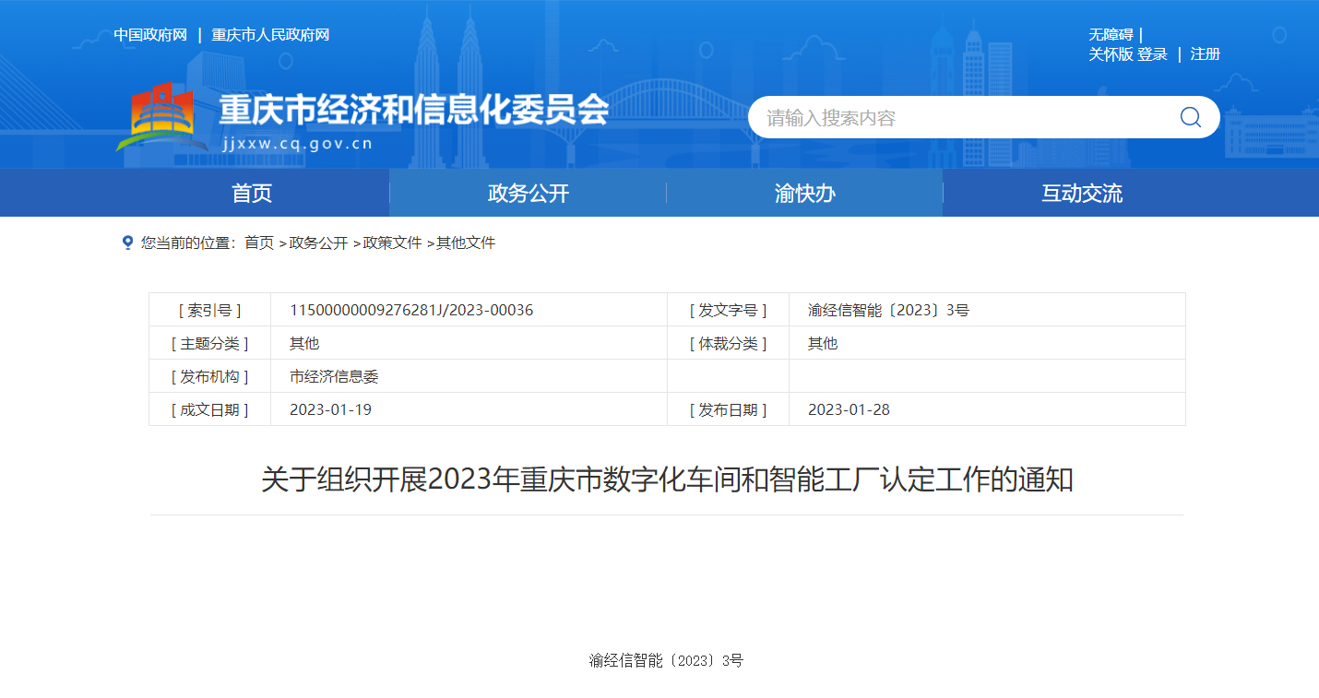
Task: Open the 渝快办 navigation tab
Action: point(805,194)
